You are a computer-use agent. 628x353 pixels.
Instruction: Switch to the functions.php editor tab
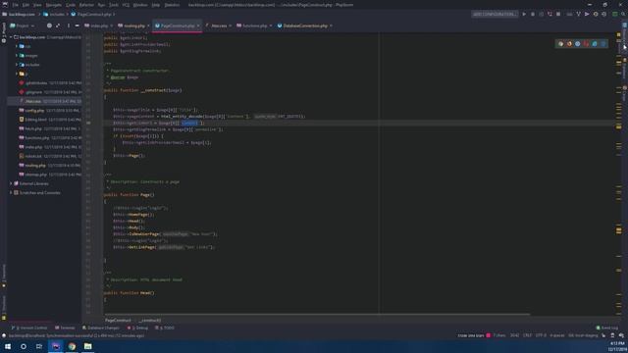point(254,25)
